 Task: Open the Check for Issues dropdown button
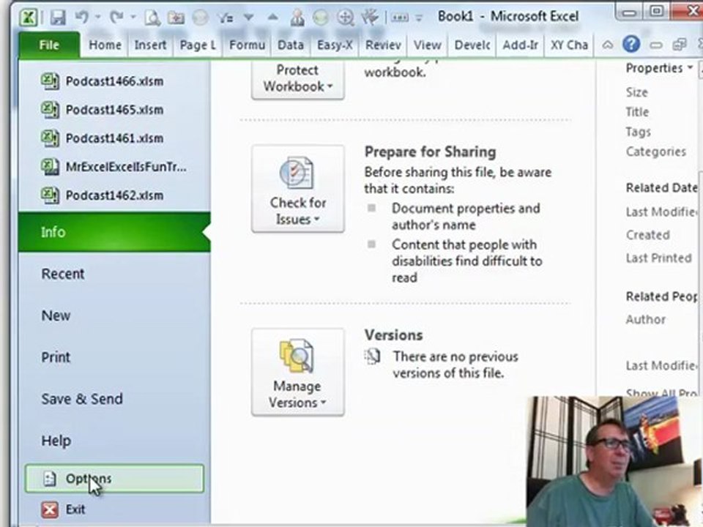[298, 189]
